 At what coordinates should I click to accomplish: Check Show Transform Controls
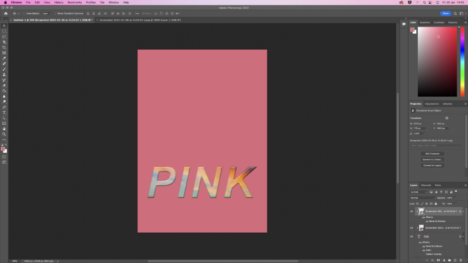(55, 14)
